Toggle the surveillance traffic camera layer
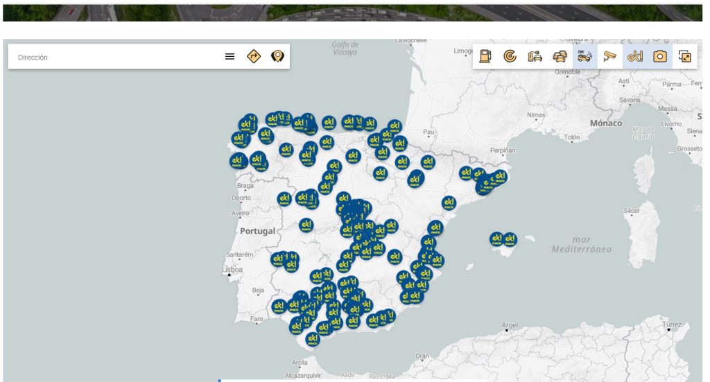 [x=610, y=56]
